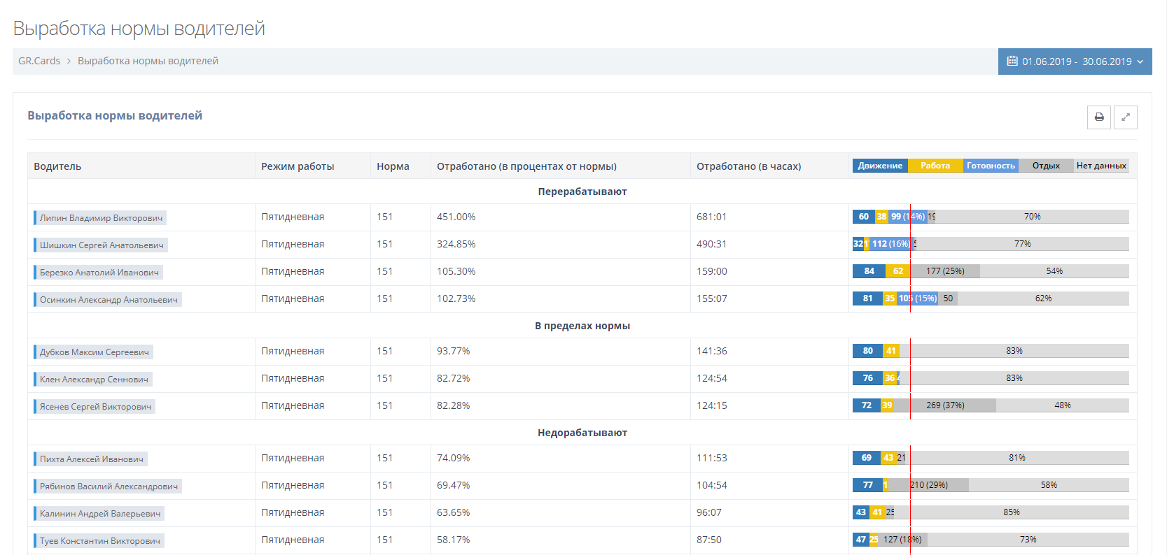Image resolution: width=1167 pixels, height=555 pixels.
Task: Click the calendar icon in date picker
Action: pos(1012,62)
